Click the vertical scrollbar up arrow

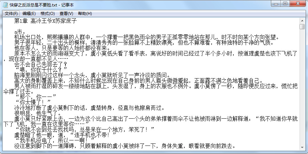point(302,20)
